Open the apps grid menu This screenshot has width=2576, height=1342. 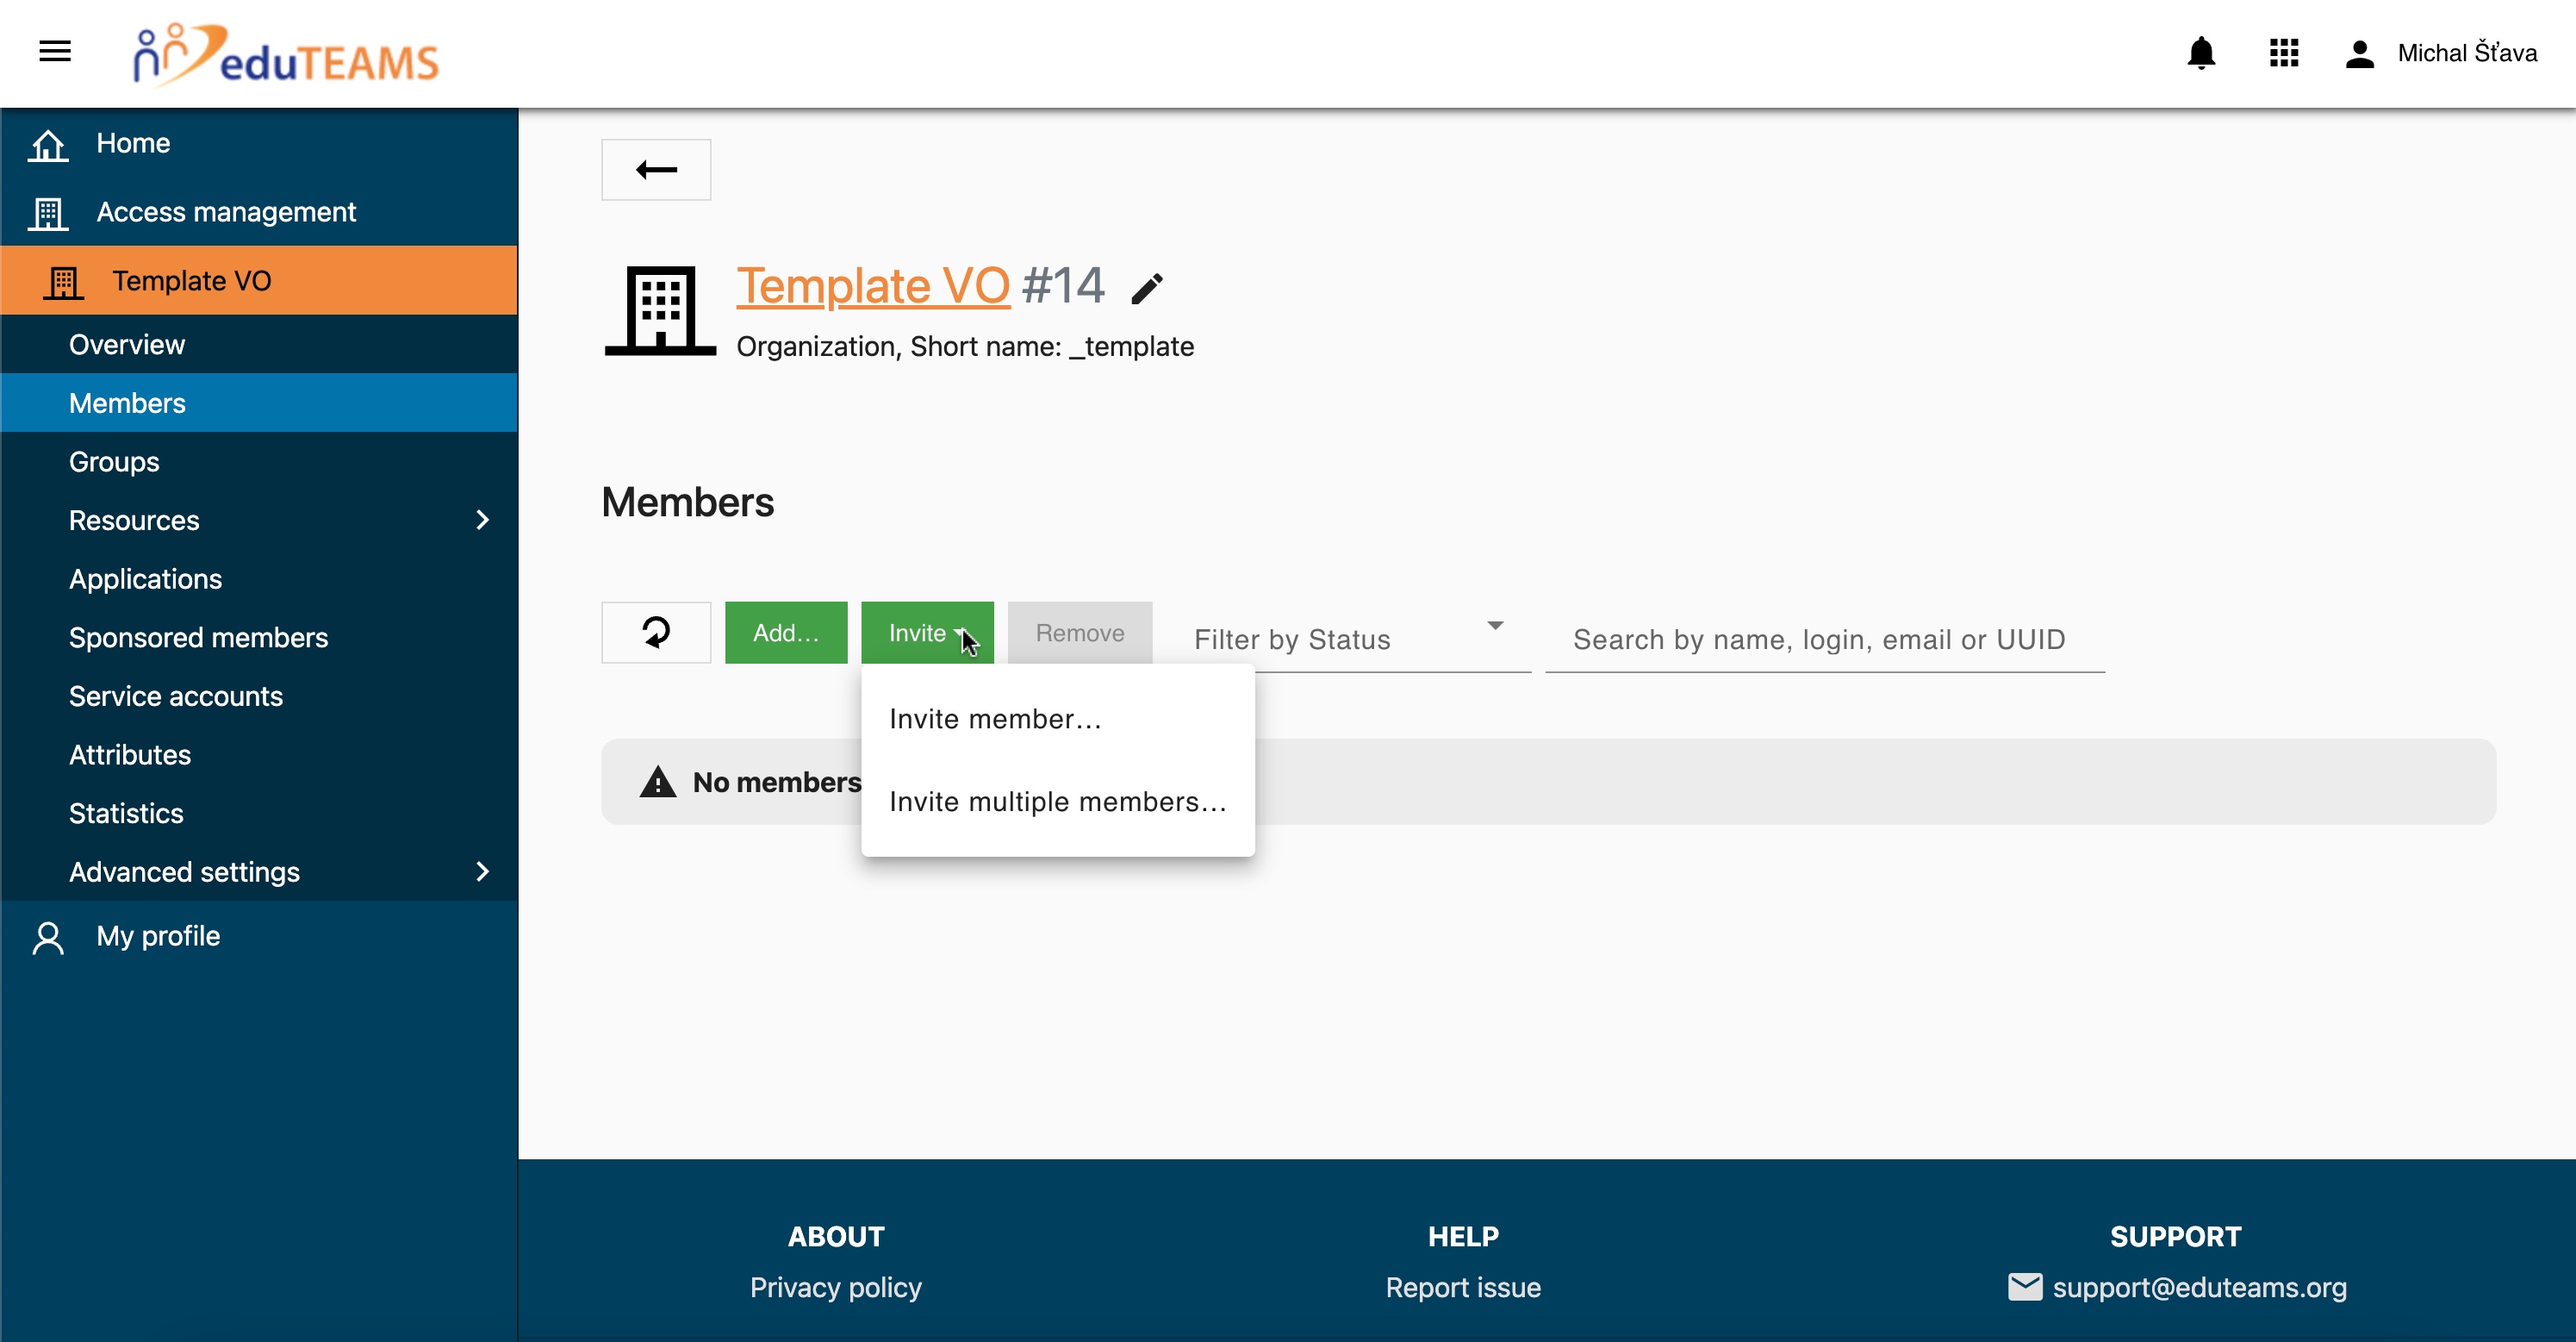[2284, 53]
